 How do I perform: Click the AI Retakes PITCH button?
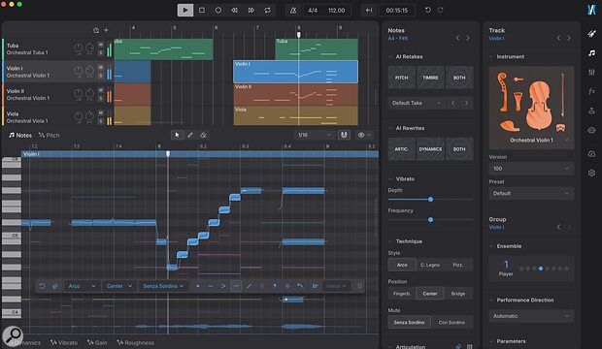click(x=402, y=78)
